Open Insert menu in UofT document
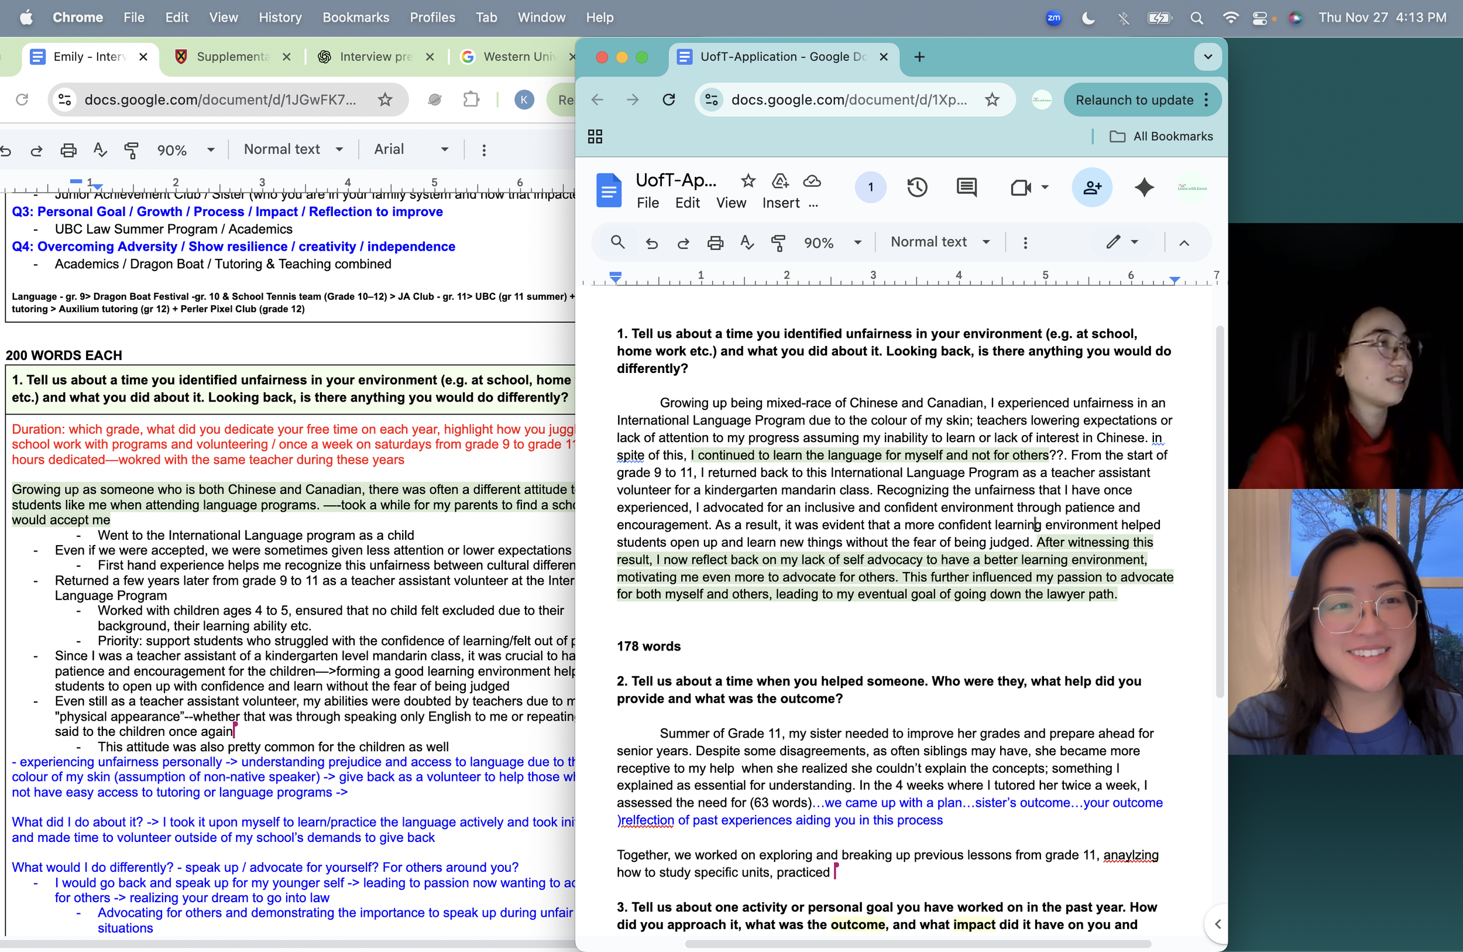 click(780, 203)
